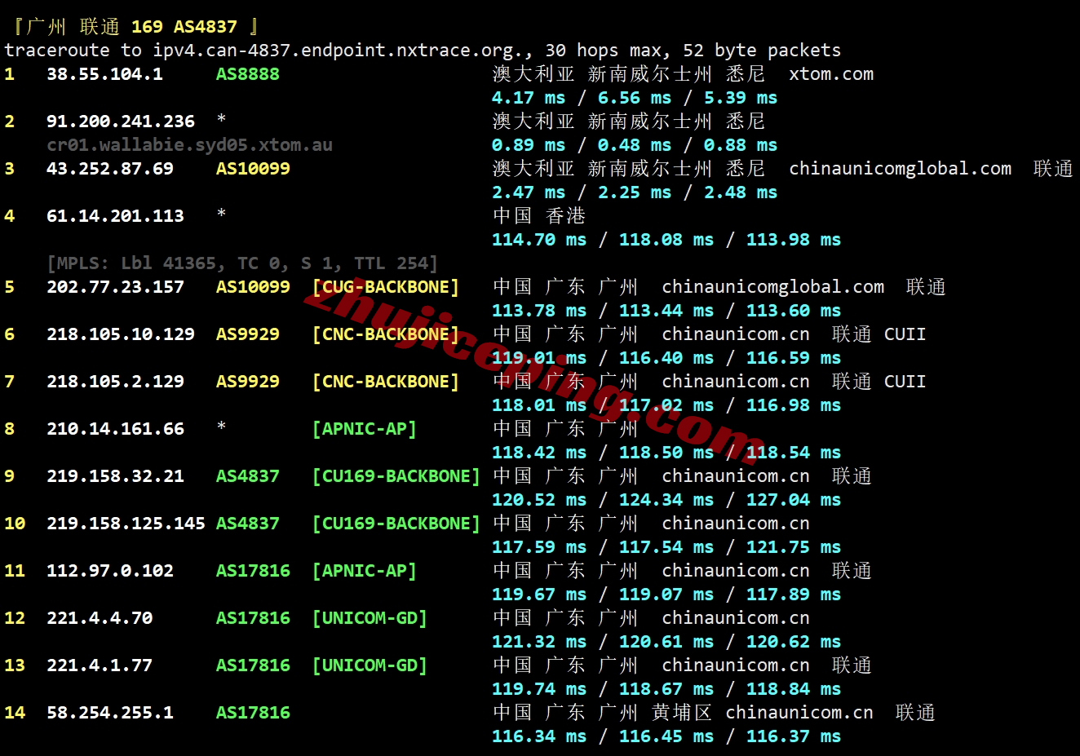
Task: Click AS9929 on hop 7
Action: (247, 382)
